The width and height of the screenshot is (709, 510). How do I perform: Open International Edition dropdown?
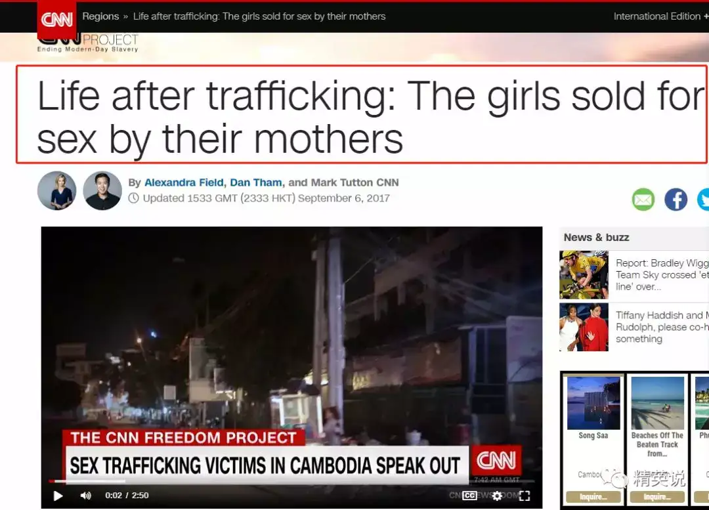(660, 16)
